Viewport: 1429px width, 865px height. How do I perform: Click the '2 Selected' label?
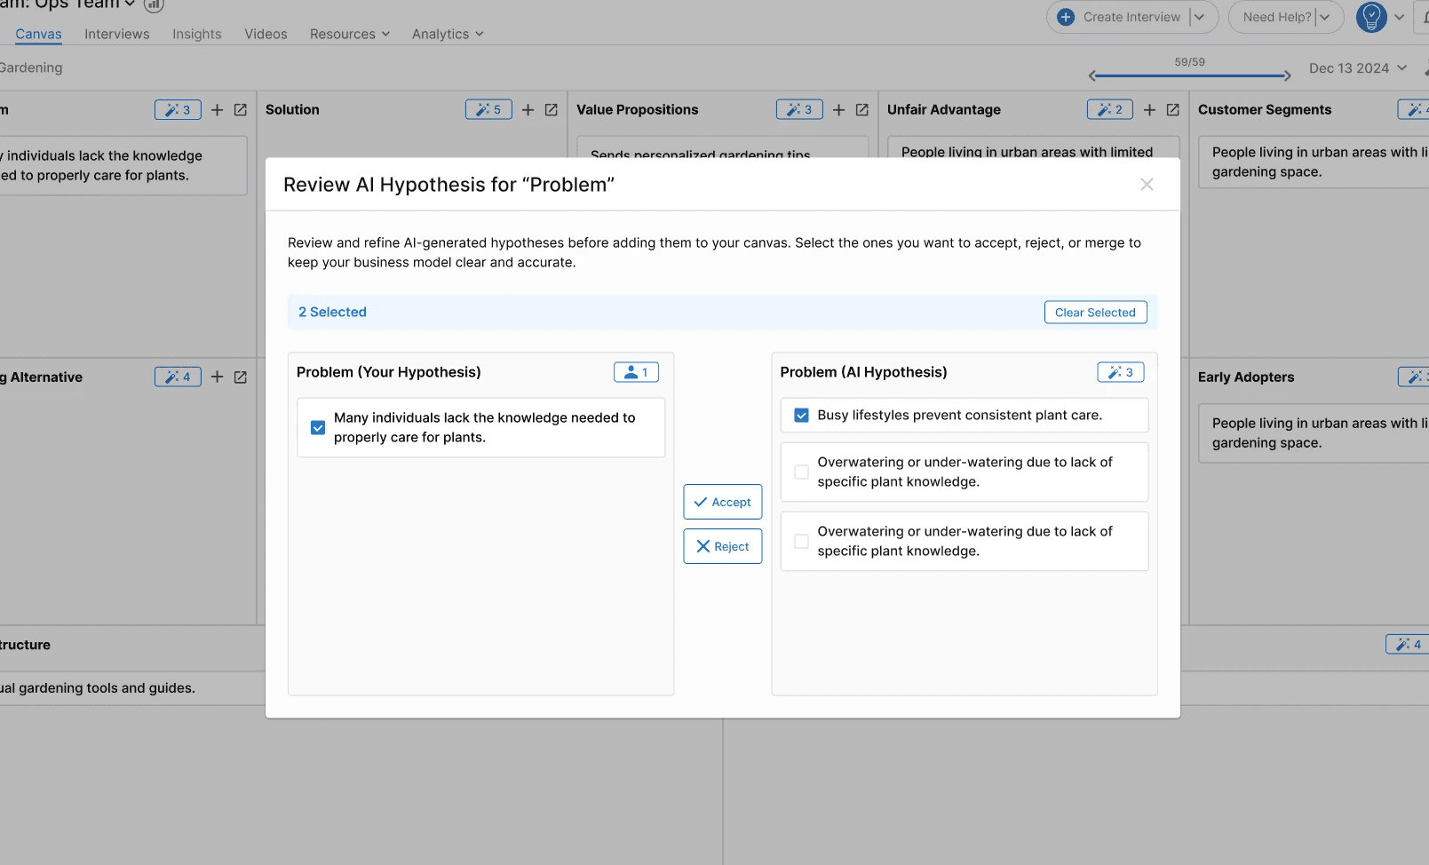tap(332, 312)
